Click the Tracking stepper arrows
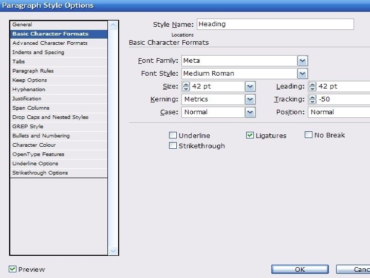 [x=312, y=99]
